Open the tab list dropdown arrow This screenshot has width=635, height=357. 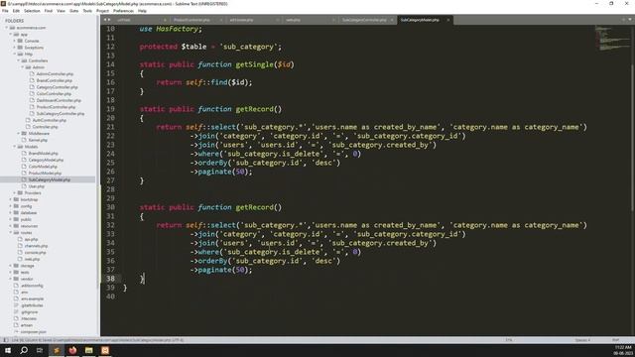coord(630,20)
